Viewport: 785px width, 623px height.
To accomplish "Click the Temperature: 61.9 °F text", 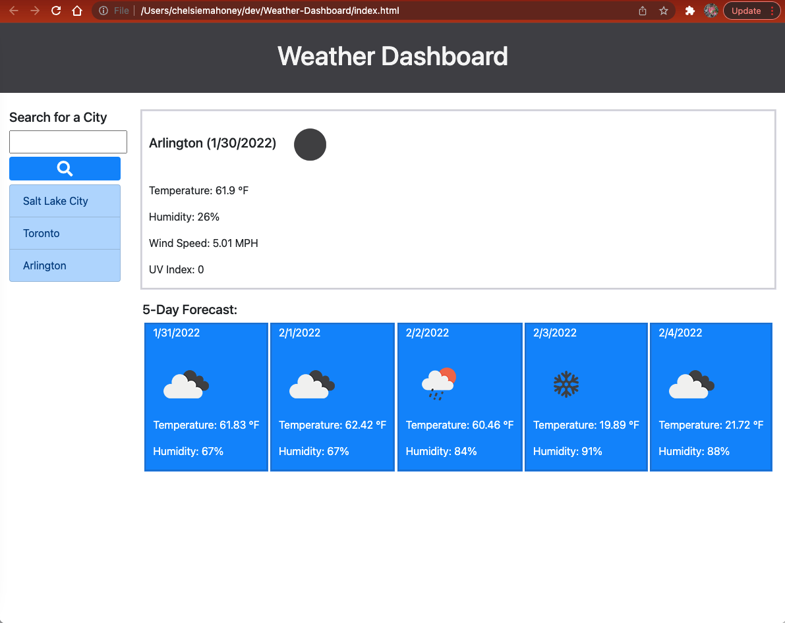I will 199,190.
